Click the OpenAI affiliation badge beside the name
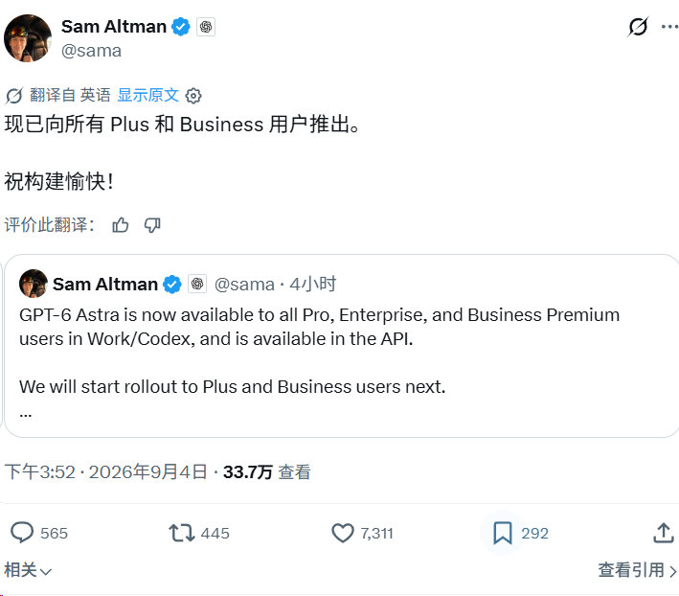This screenshot has height=596, width=679. [x=206, y=27]
